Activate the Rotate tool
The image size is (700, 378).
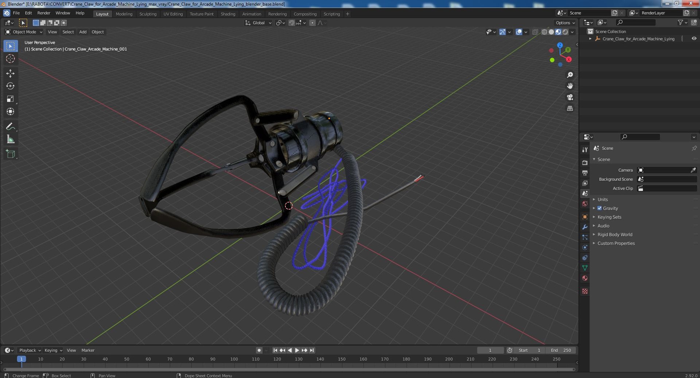[x=10, y=86]
